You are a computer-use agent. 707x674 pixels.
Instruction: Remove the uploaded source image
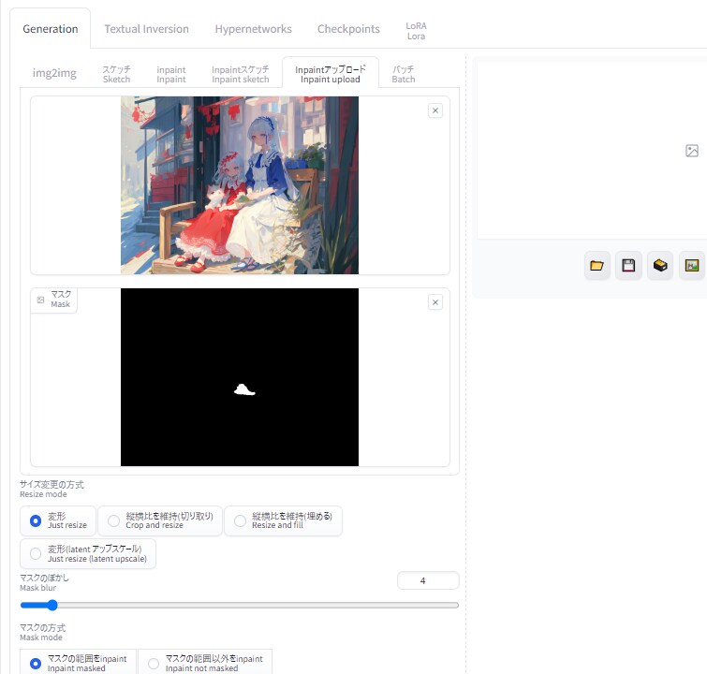pos(435,110)
